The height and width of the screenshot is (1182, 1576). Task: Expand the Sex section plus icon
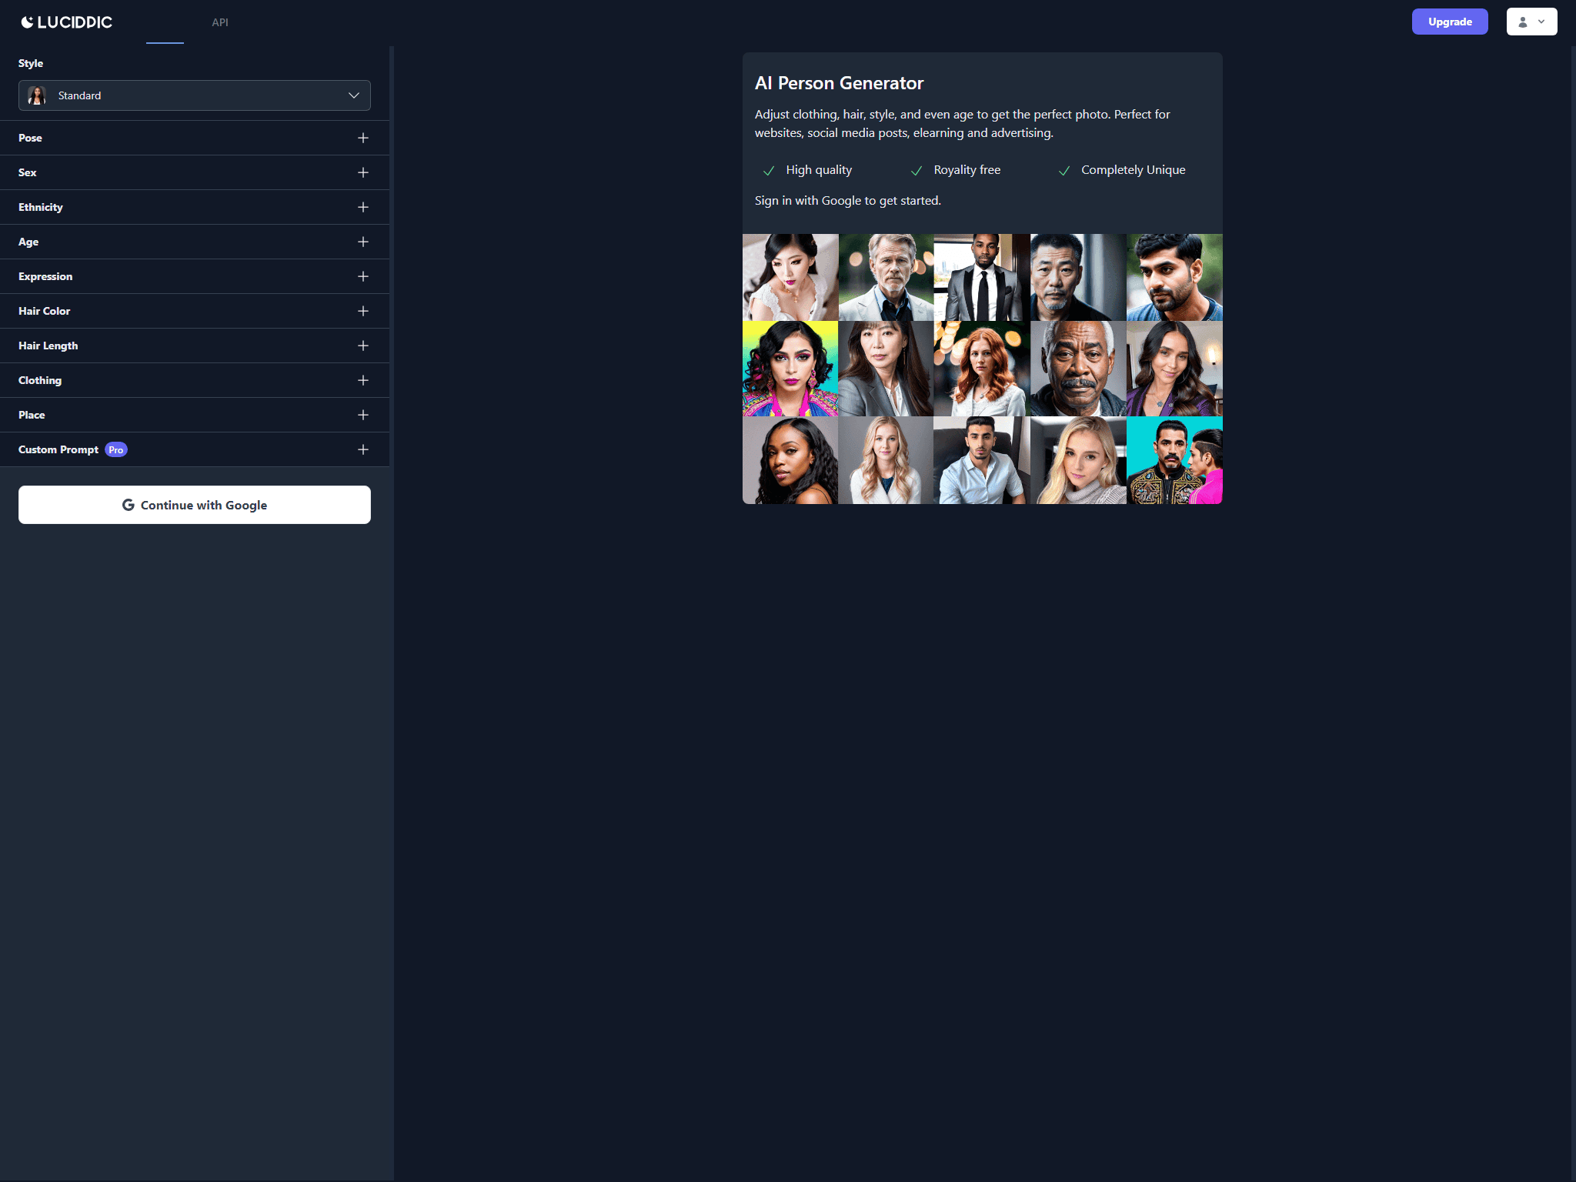coord(363,172)
